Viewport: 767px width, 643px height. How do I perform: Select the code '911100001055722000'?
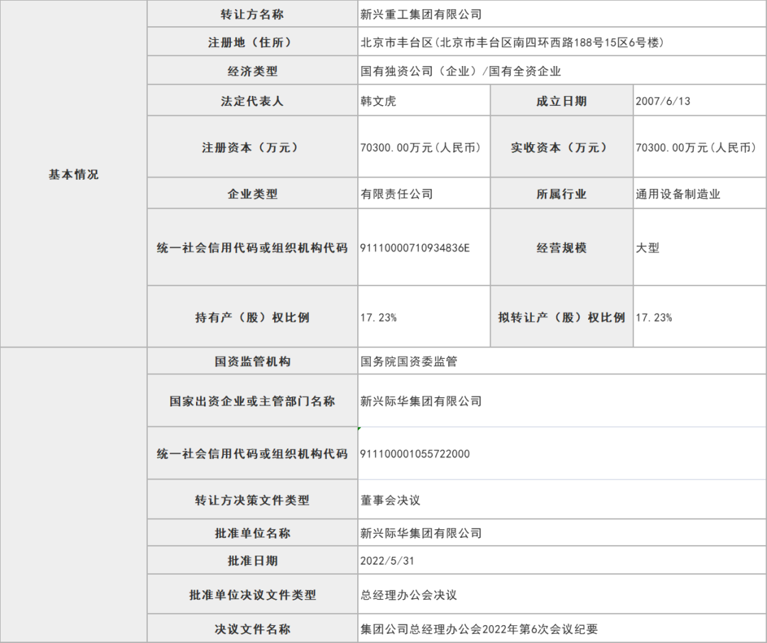pyautogui.click(x=415, y=453)
